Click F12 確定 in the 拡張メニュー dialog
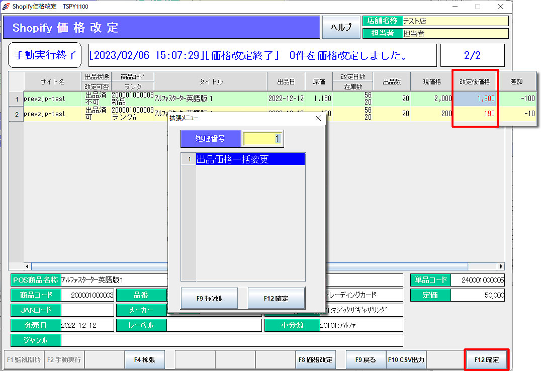 (x=276, y=298)
